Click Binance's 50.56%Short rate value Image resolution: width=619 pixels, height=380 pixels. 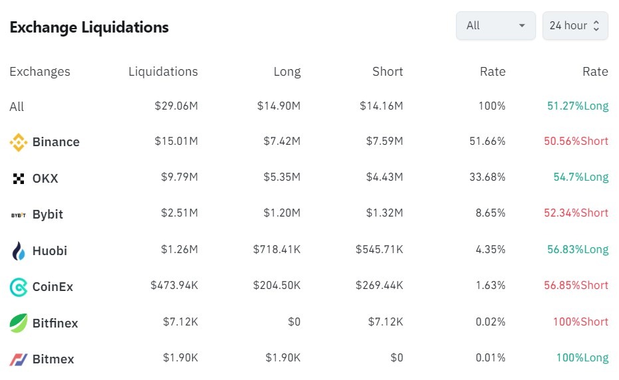pyautogui.click(x=576, y=142)
